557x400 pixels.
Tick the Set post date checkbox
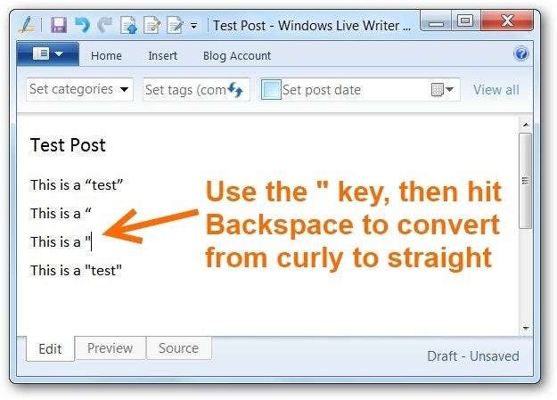click(x=271, y=89)
